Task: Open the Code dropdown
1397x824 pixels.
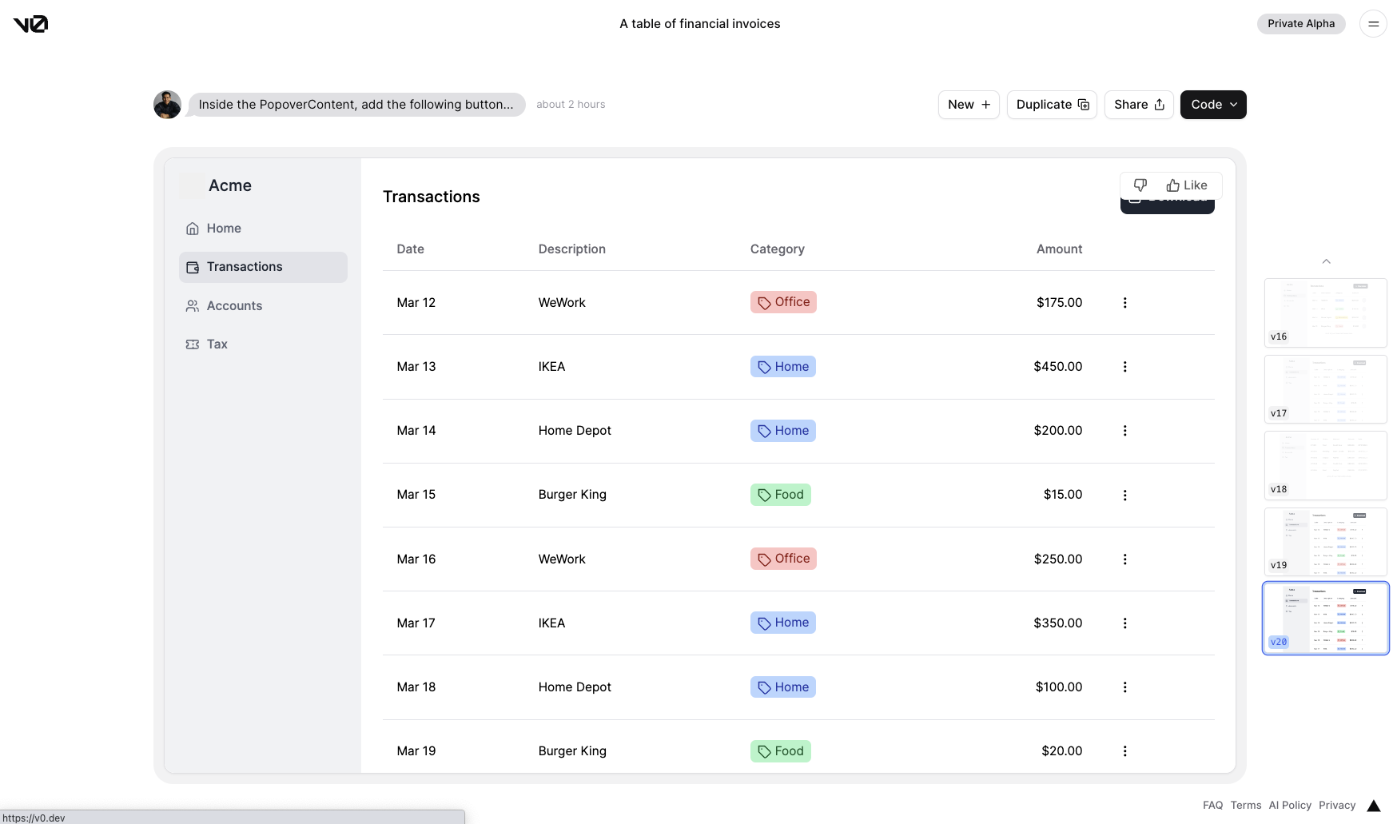Action: (x=1213, y=105)
